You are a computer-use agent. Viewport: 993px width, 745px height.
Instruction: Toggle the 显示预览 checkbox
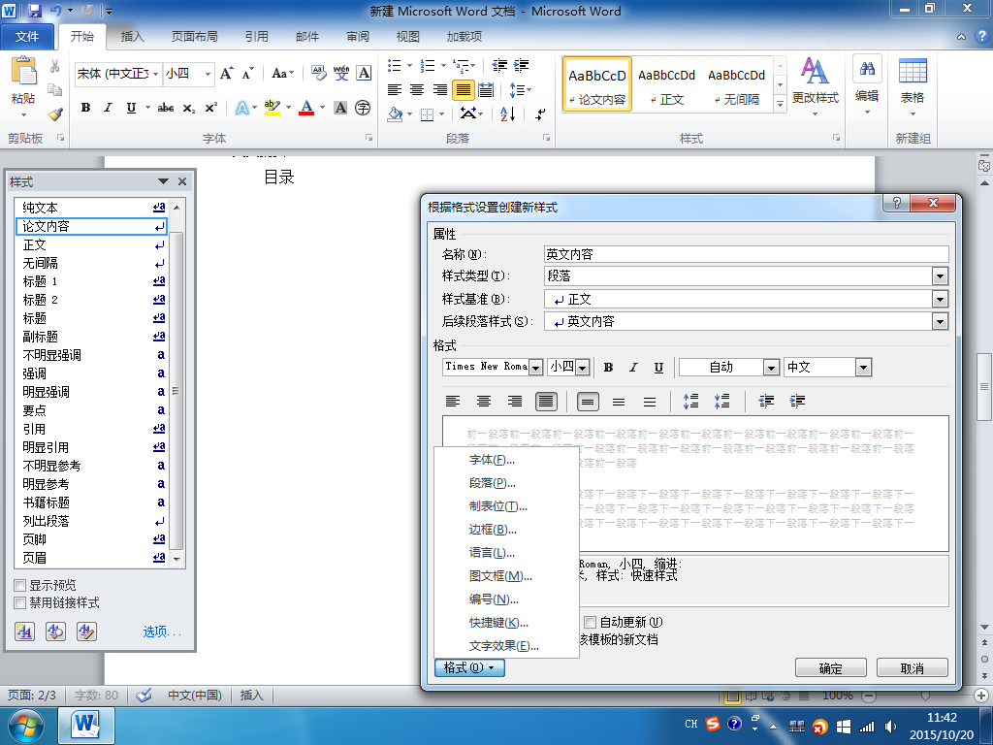(20, 585)
